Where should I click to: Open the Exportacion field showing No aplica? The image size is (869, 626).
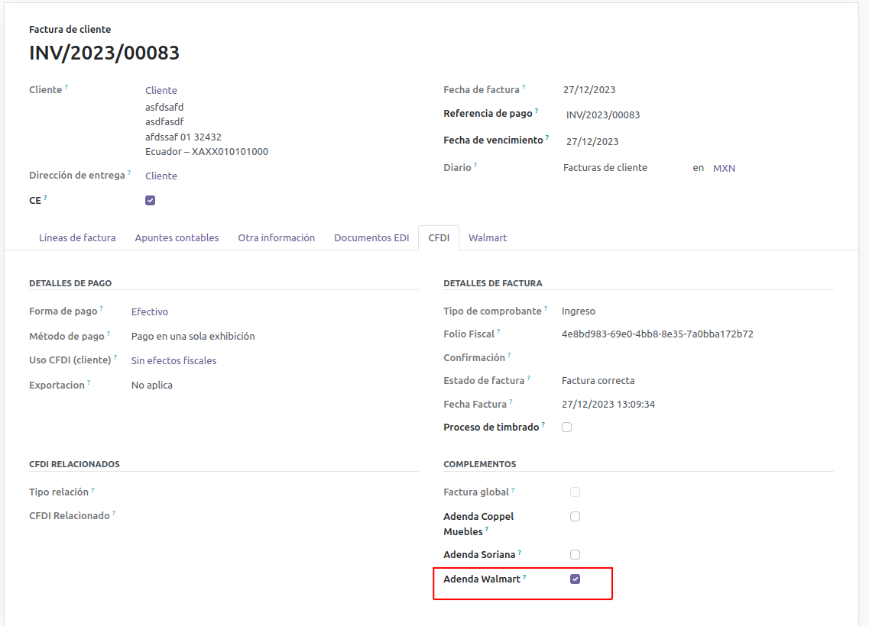click(x=152, y=386)
